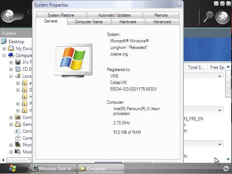Screen dimensions: 232x174
Task: Click the Folders pane header
Action: (16, 33)
